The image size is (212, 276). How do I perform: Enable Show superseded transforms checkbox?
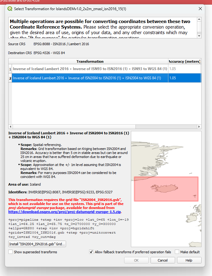[10, 252]
